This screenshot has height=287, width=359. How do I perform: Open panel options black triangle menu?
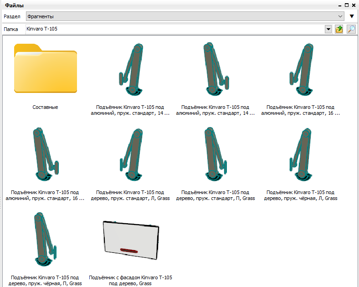tap(352, 16)
